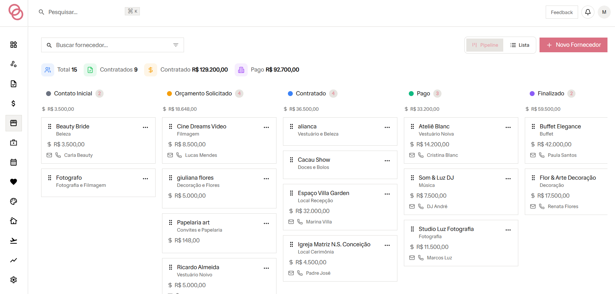The height and width of the screenshot is (294, 615).
Task: Click email icon on Buffet Elegance card
Action: pos(533,155)
